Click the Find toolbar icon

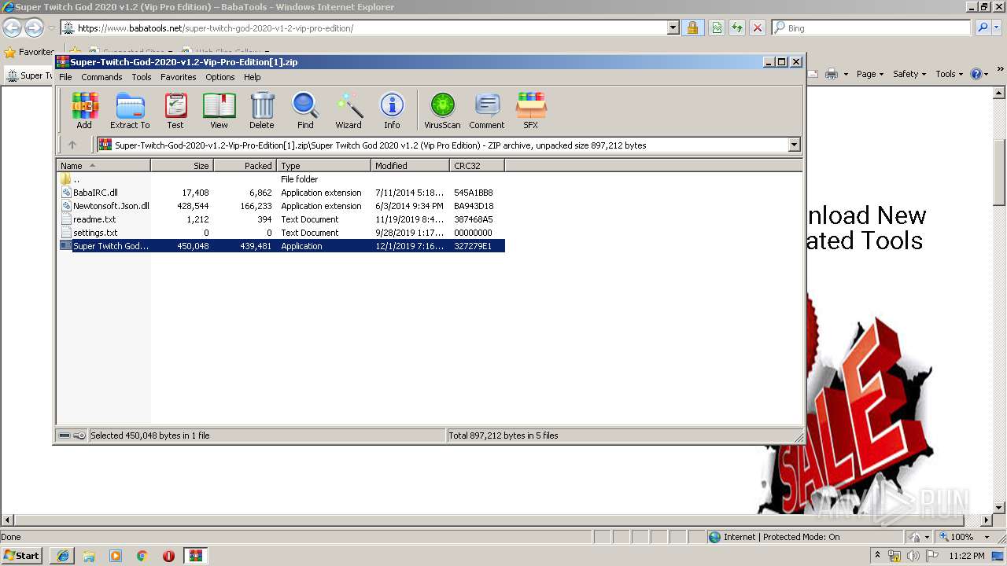click(x=305, y=110)
